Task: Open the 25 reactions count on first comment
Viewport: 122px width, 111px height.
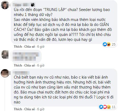Action: [x=114, y=45]
